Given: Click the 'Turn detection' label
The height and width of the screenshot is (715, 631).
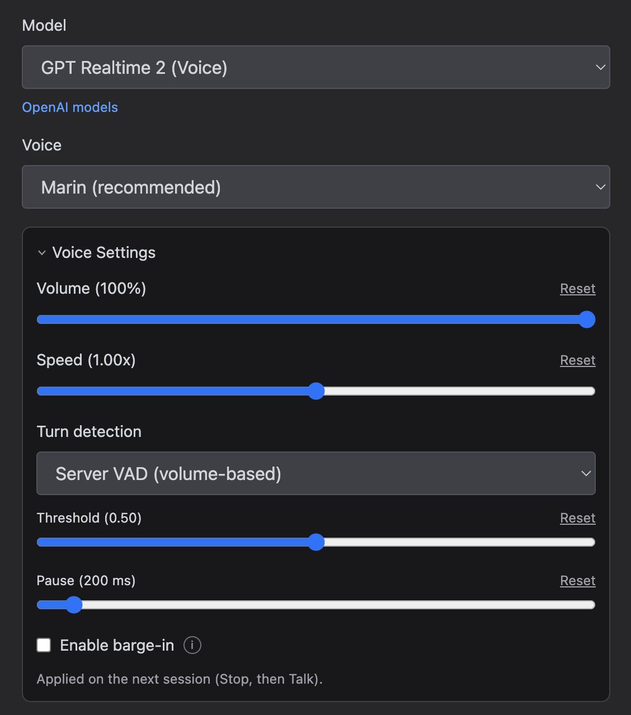Looking at the screenshot, I should click(89, 432).
